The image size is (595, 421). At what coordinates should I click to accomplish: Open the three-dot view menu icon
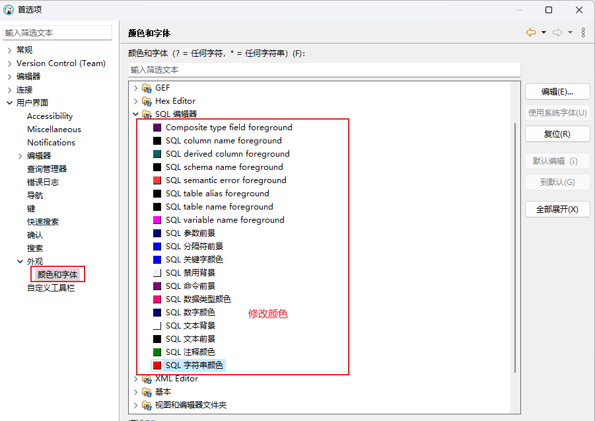[583, 32]
